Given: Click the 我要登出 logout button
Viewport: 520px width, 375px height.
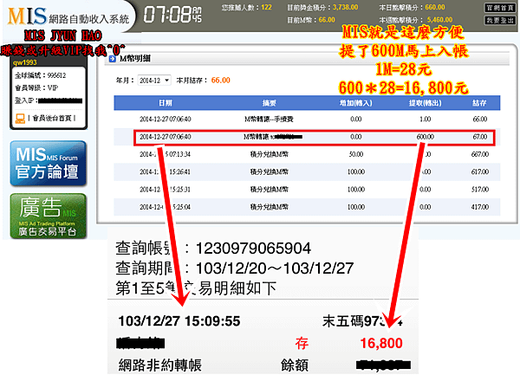Looking at the screenshot, I should pyautogui.click(x=500, y=21).
